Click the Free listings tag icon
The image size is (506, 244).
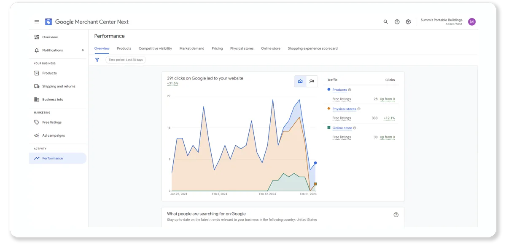(37, 122)
